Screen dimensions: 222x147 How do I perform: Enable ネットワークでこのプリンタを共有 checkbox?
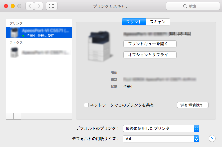pyautogui.click(x=86, y=105)
